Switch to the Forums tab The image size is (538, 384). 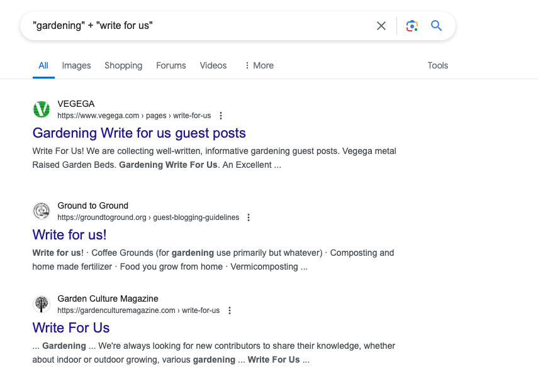[x=171, y=65]
